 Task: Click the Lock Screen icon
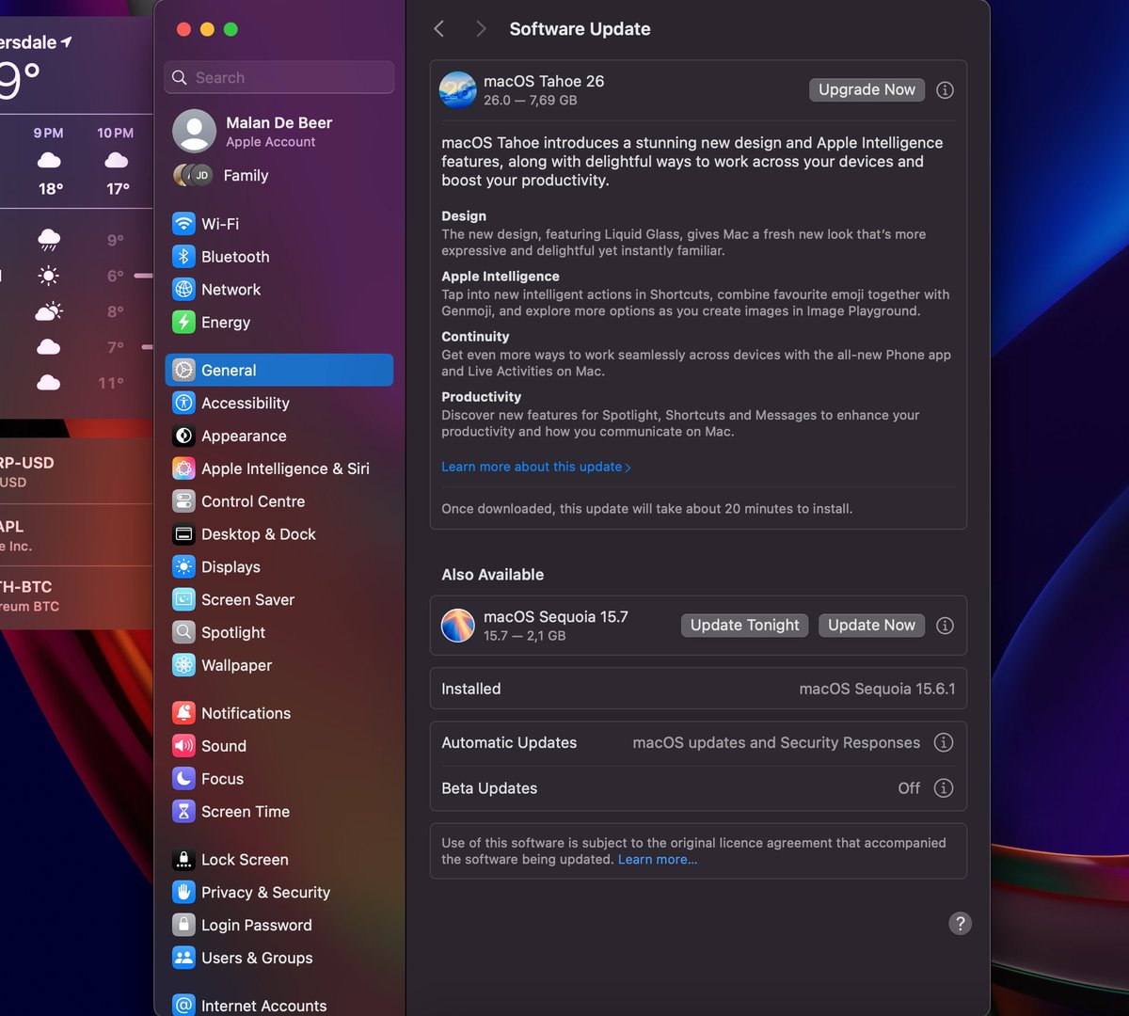point(183,860)
